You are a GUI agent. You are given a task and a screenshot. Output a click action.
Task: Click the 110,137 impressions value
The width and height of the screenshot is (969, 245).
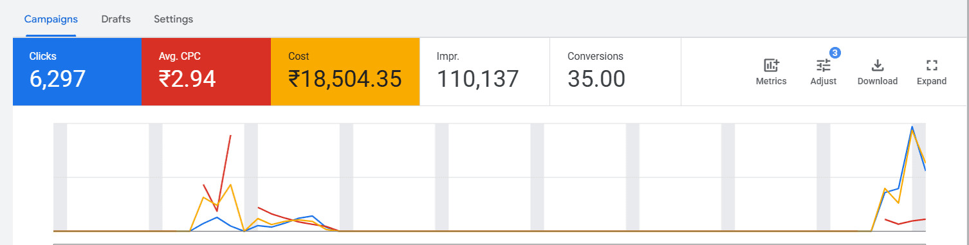pos(477,78)
